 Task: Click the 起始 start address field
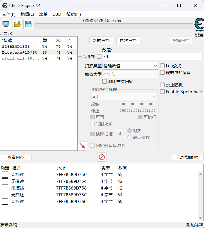(129, 104)
